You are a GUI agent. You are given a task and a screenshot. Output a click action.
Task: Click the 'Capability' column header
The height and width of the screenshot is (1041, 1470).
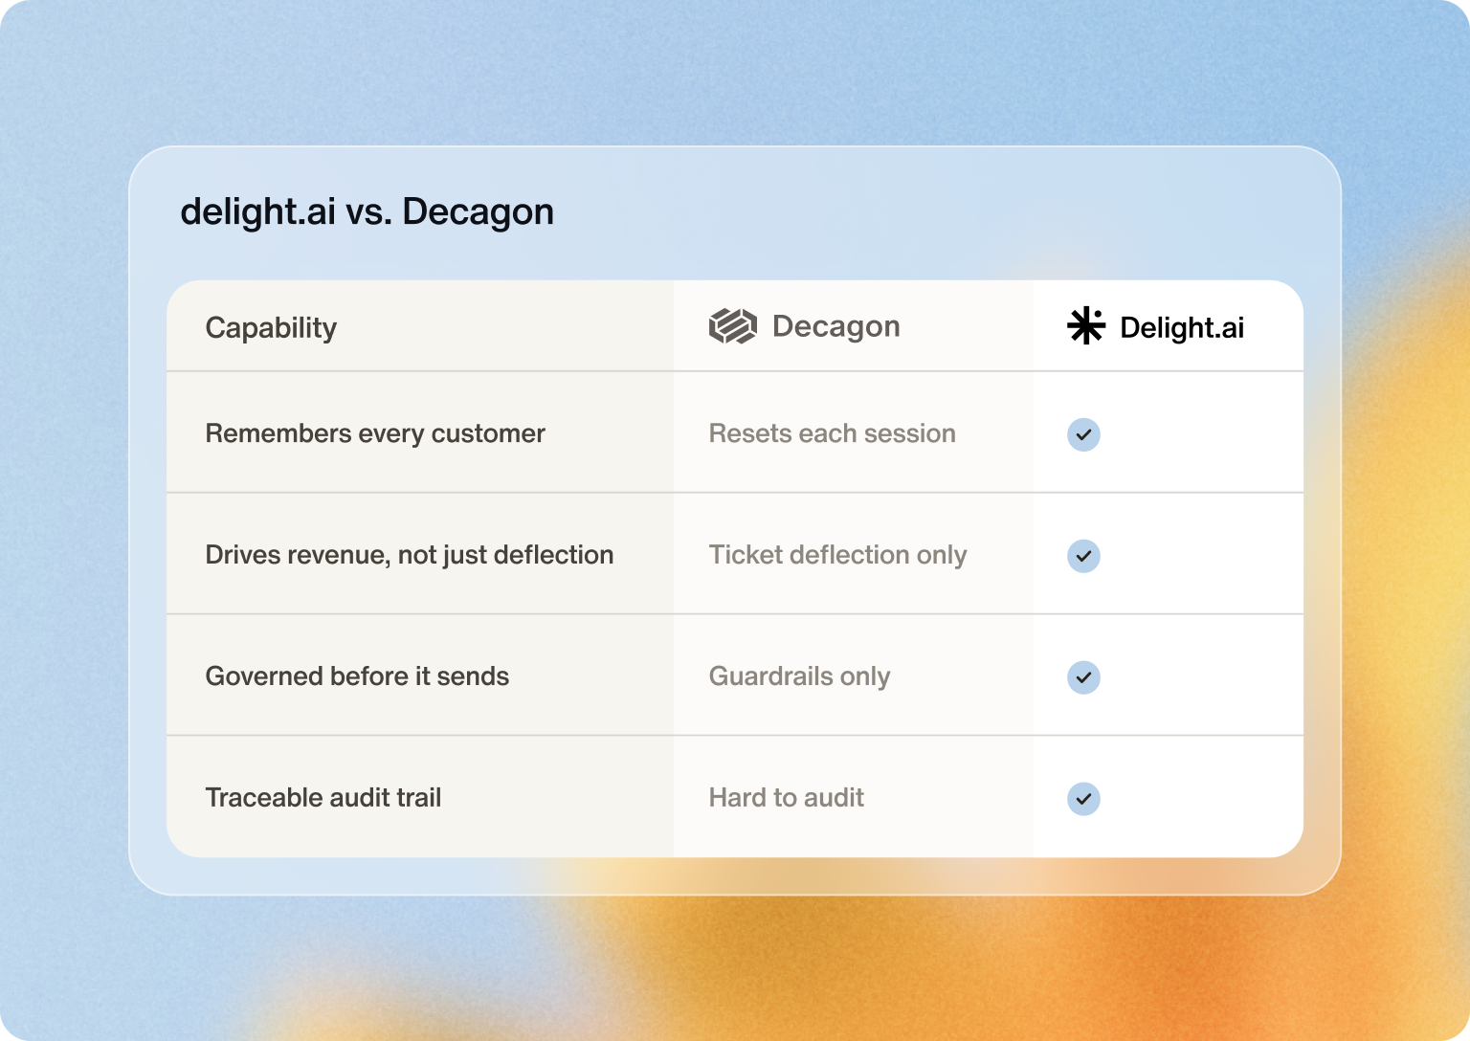tap(271, 328)
